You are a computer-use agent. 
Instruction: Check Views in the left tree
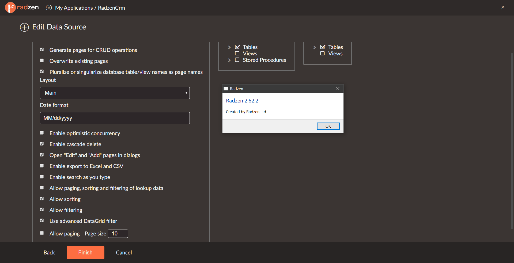pos(237,53)
